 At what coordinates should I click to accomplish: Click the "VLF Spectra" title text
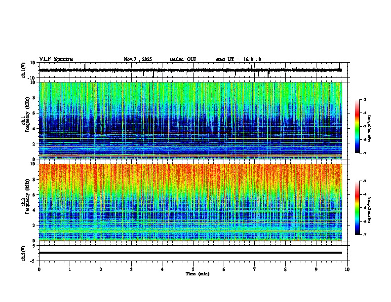coord(56,59)
